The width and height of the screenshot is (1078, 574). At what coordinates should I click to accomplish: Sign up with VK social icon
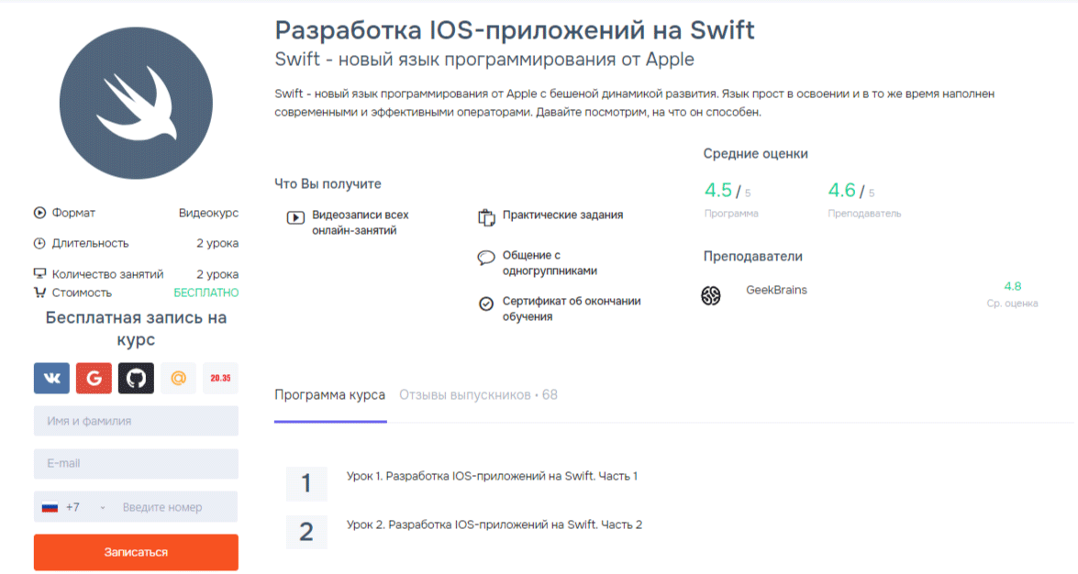[51, 378]
